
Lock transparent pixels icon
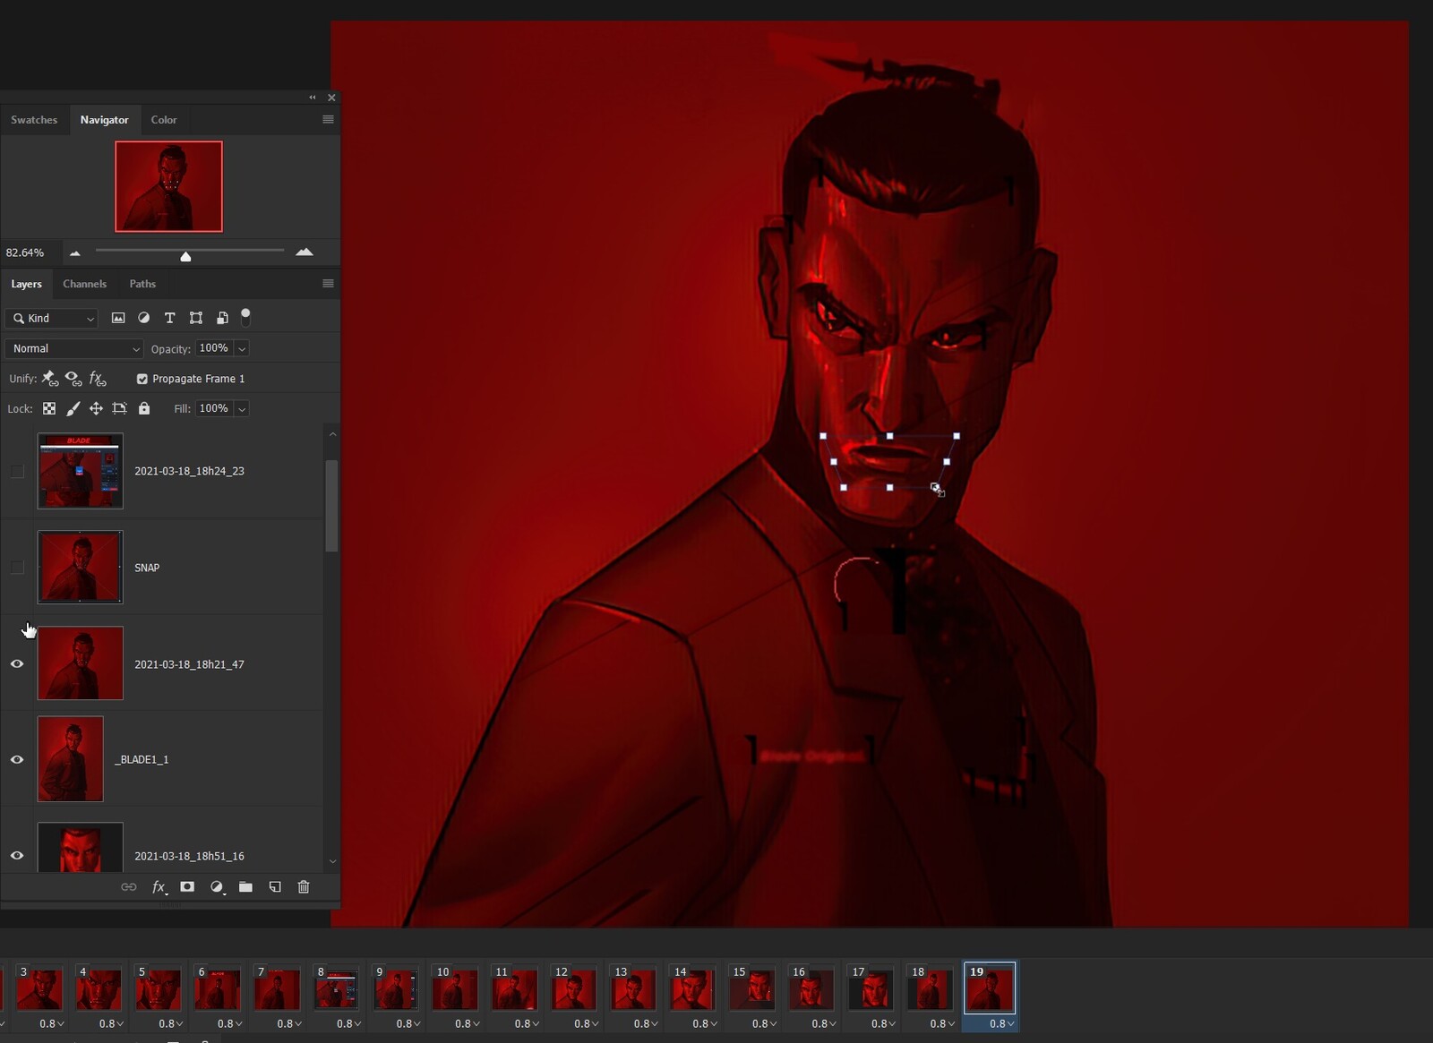coord(49,408)
